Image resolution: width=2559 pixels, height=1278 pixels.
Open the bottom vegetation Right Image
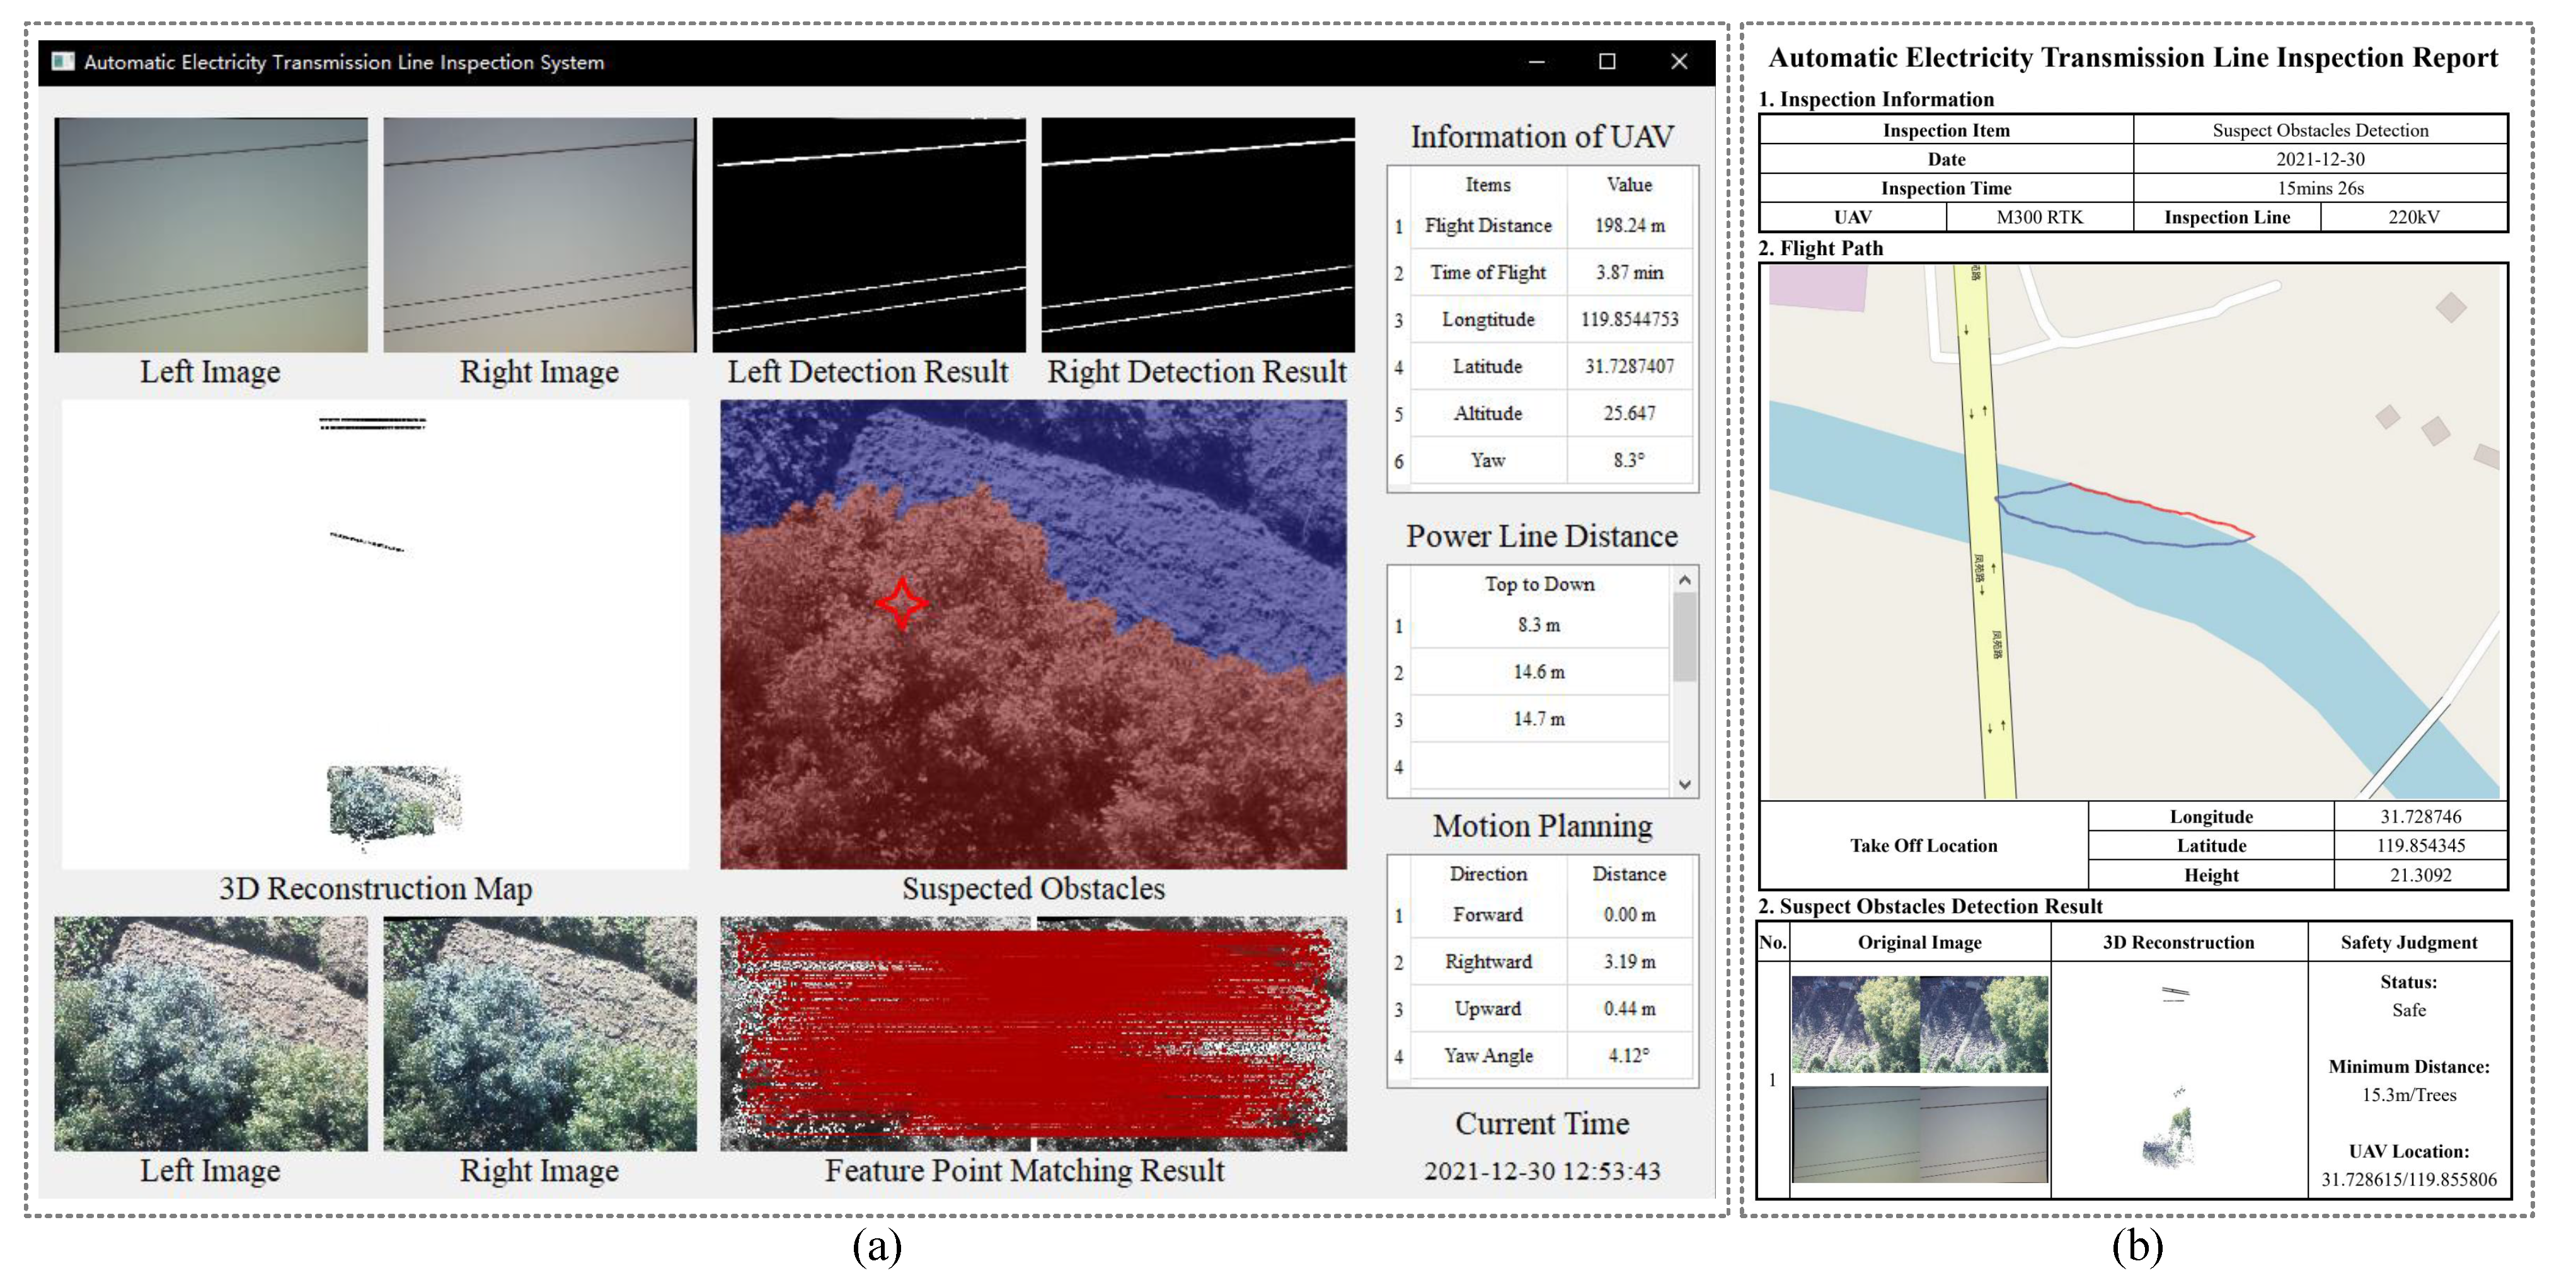tap(539, 1034)
